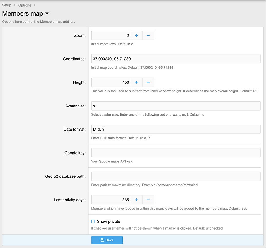Focus the GeoIp2 database path field
Image resolution: width=266 pixels, height=248 pixels.
click(176, 176)
